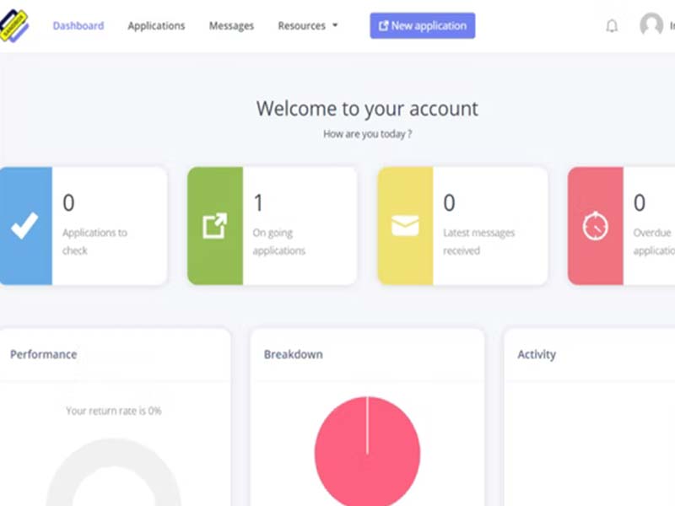This screenshot has width=675, height=506.
Task: Click the pink Breakdown pie chart
Action: point(367,451)
